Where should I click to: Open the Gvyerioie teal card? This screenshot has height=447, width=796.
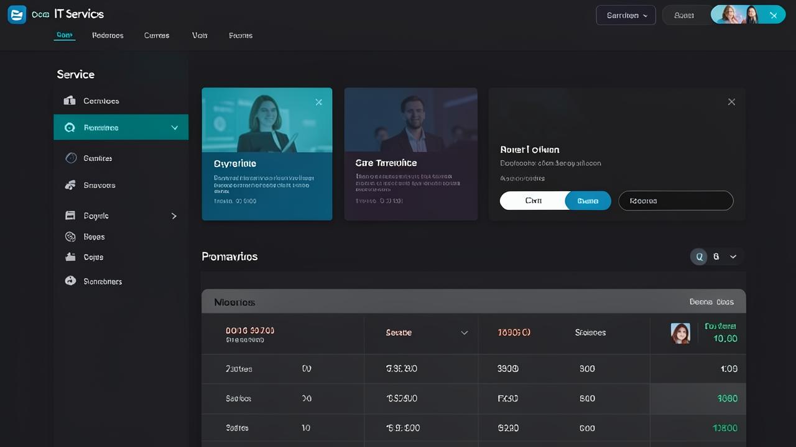point(267,154)
